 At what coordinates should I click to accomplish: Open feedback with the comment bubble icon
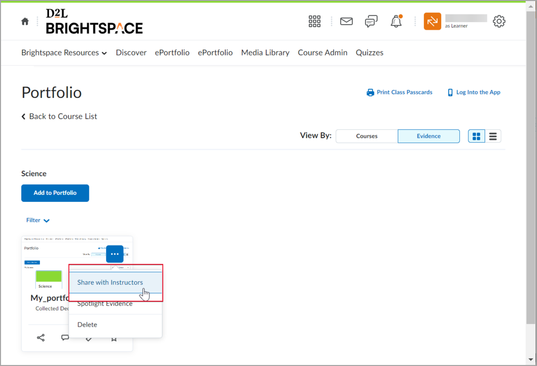[x=65, y=337]
